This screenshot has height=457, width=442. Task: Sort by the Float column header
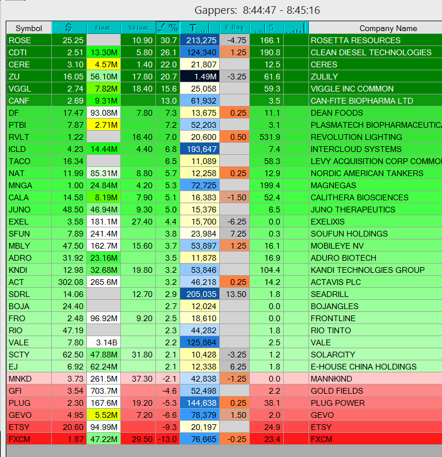[104, 28]
